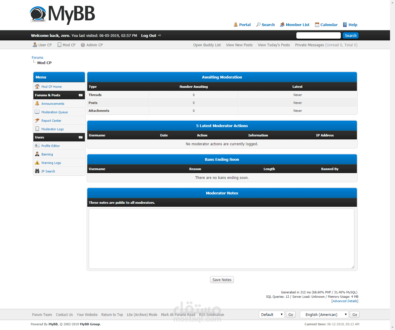This screenshot has width=395, height=330.
Task: Collapse the Users menu section
Action: tap(81, 137)
